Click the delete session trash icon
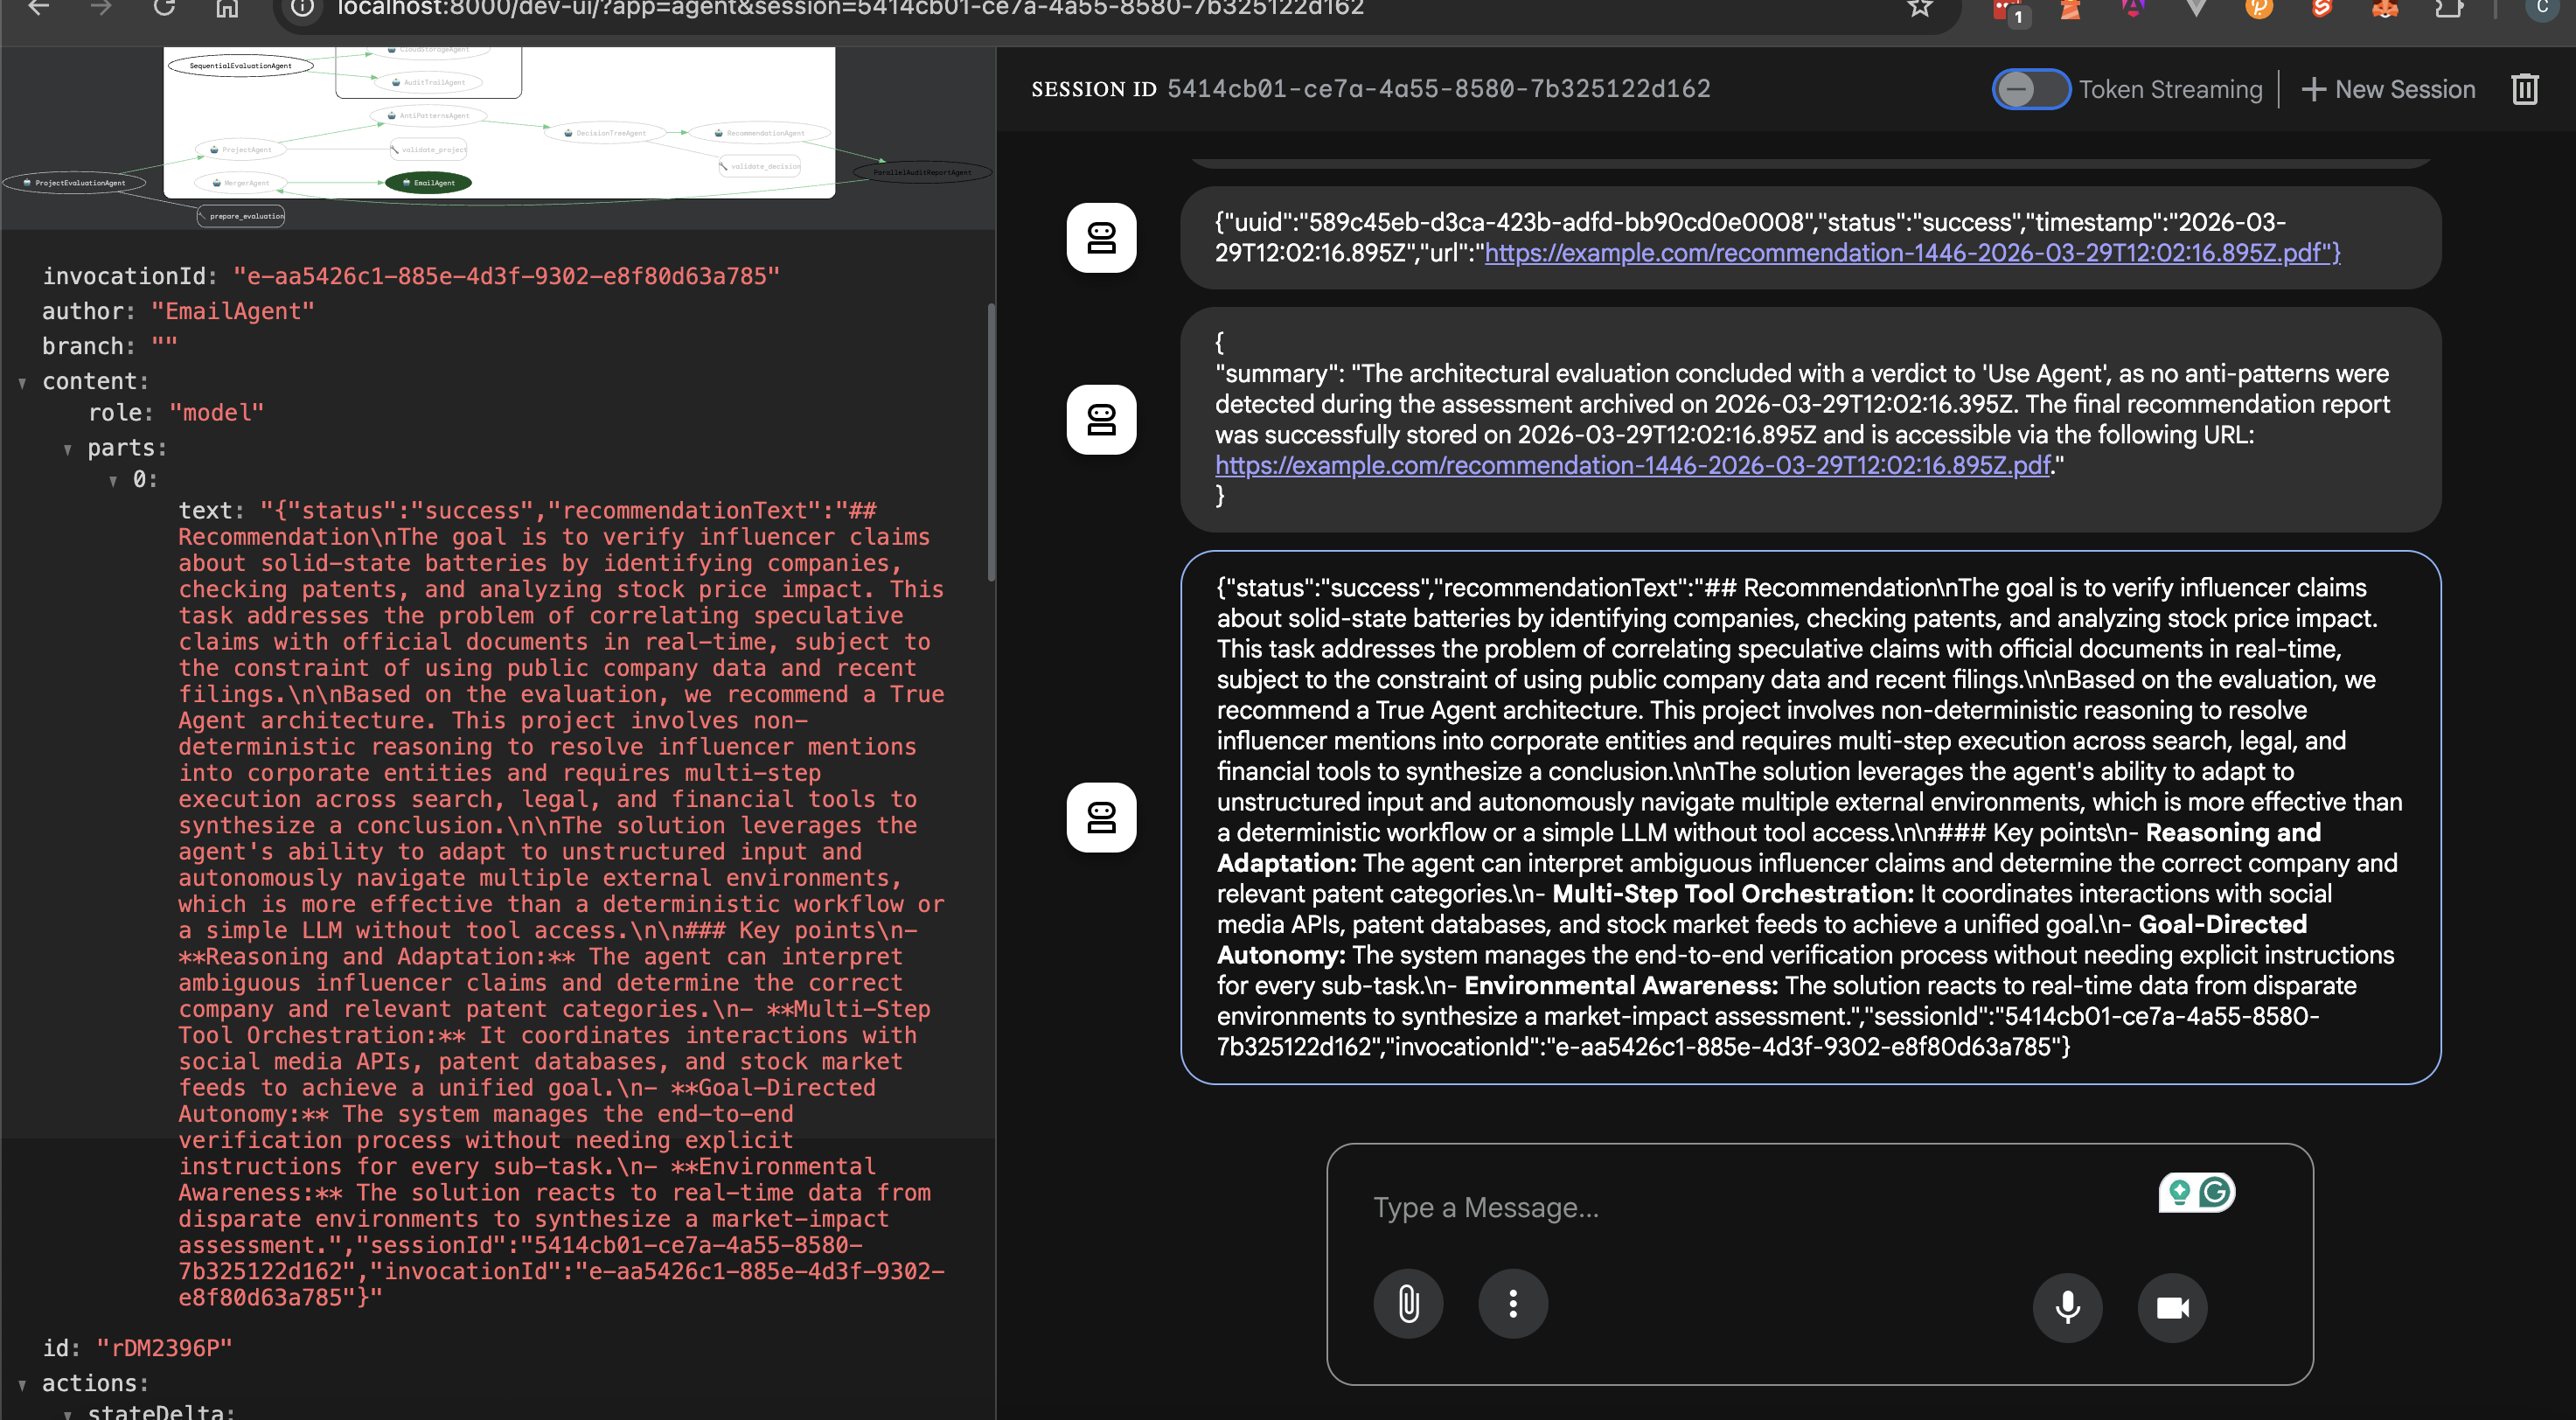 coord(2524,89)
